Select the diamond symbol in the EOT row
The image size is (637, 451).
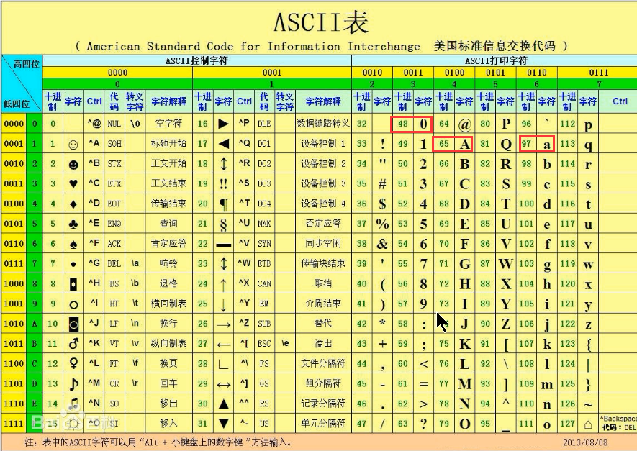pos(73,204)
